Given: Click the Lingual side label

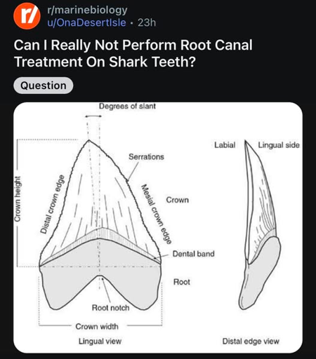Looking at the screenshot, I should (x=279, y=145).
